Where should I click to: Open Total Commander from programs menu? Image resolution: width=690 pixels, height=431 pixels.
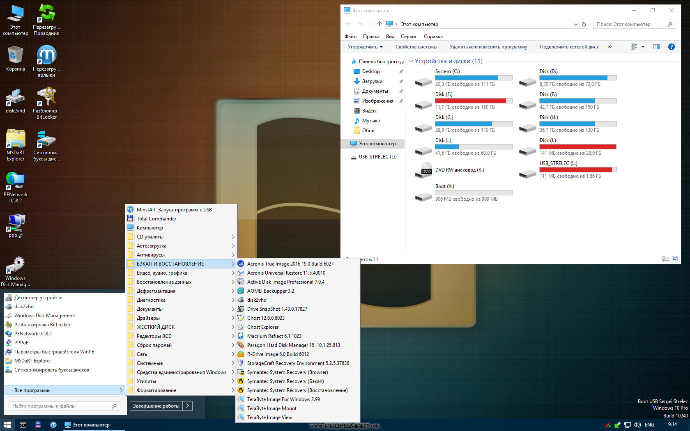(182, 219)
